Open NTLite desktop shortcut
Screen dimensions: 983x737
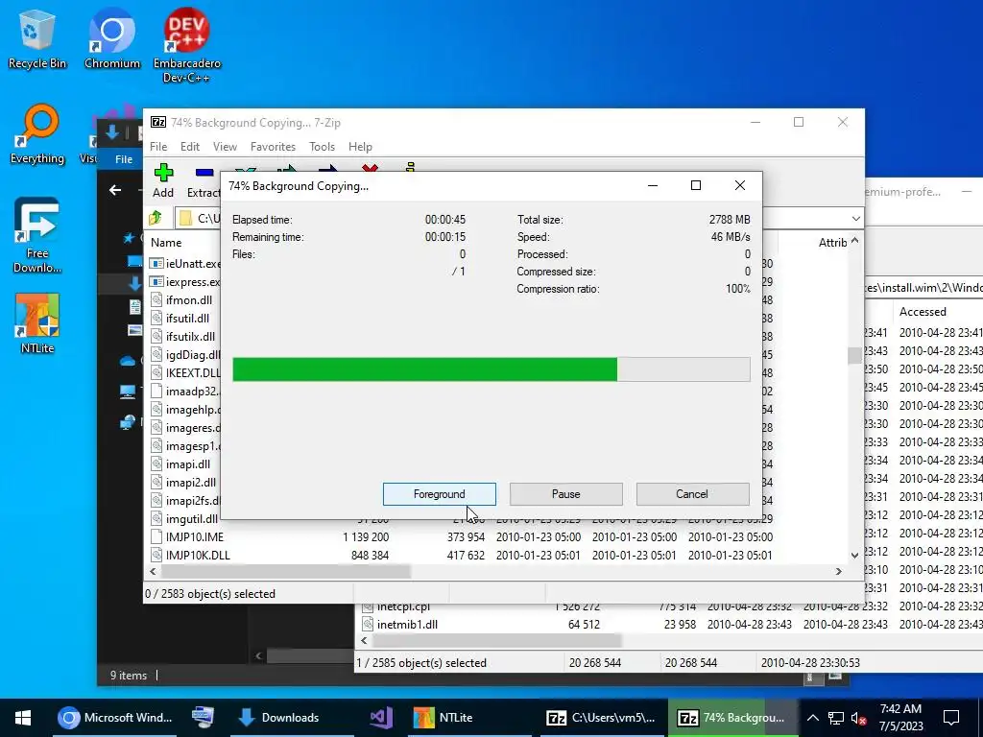click(x=37, y=323)
